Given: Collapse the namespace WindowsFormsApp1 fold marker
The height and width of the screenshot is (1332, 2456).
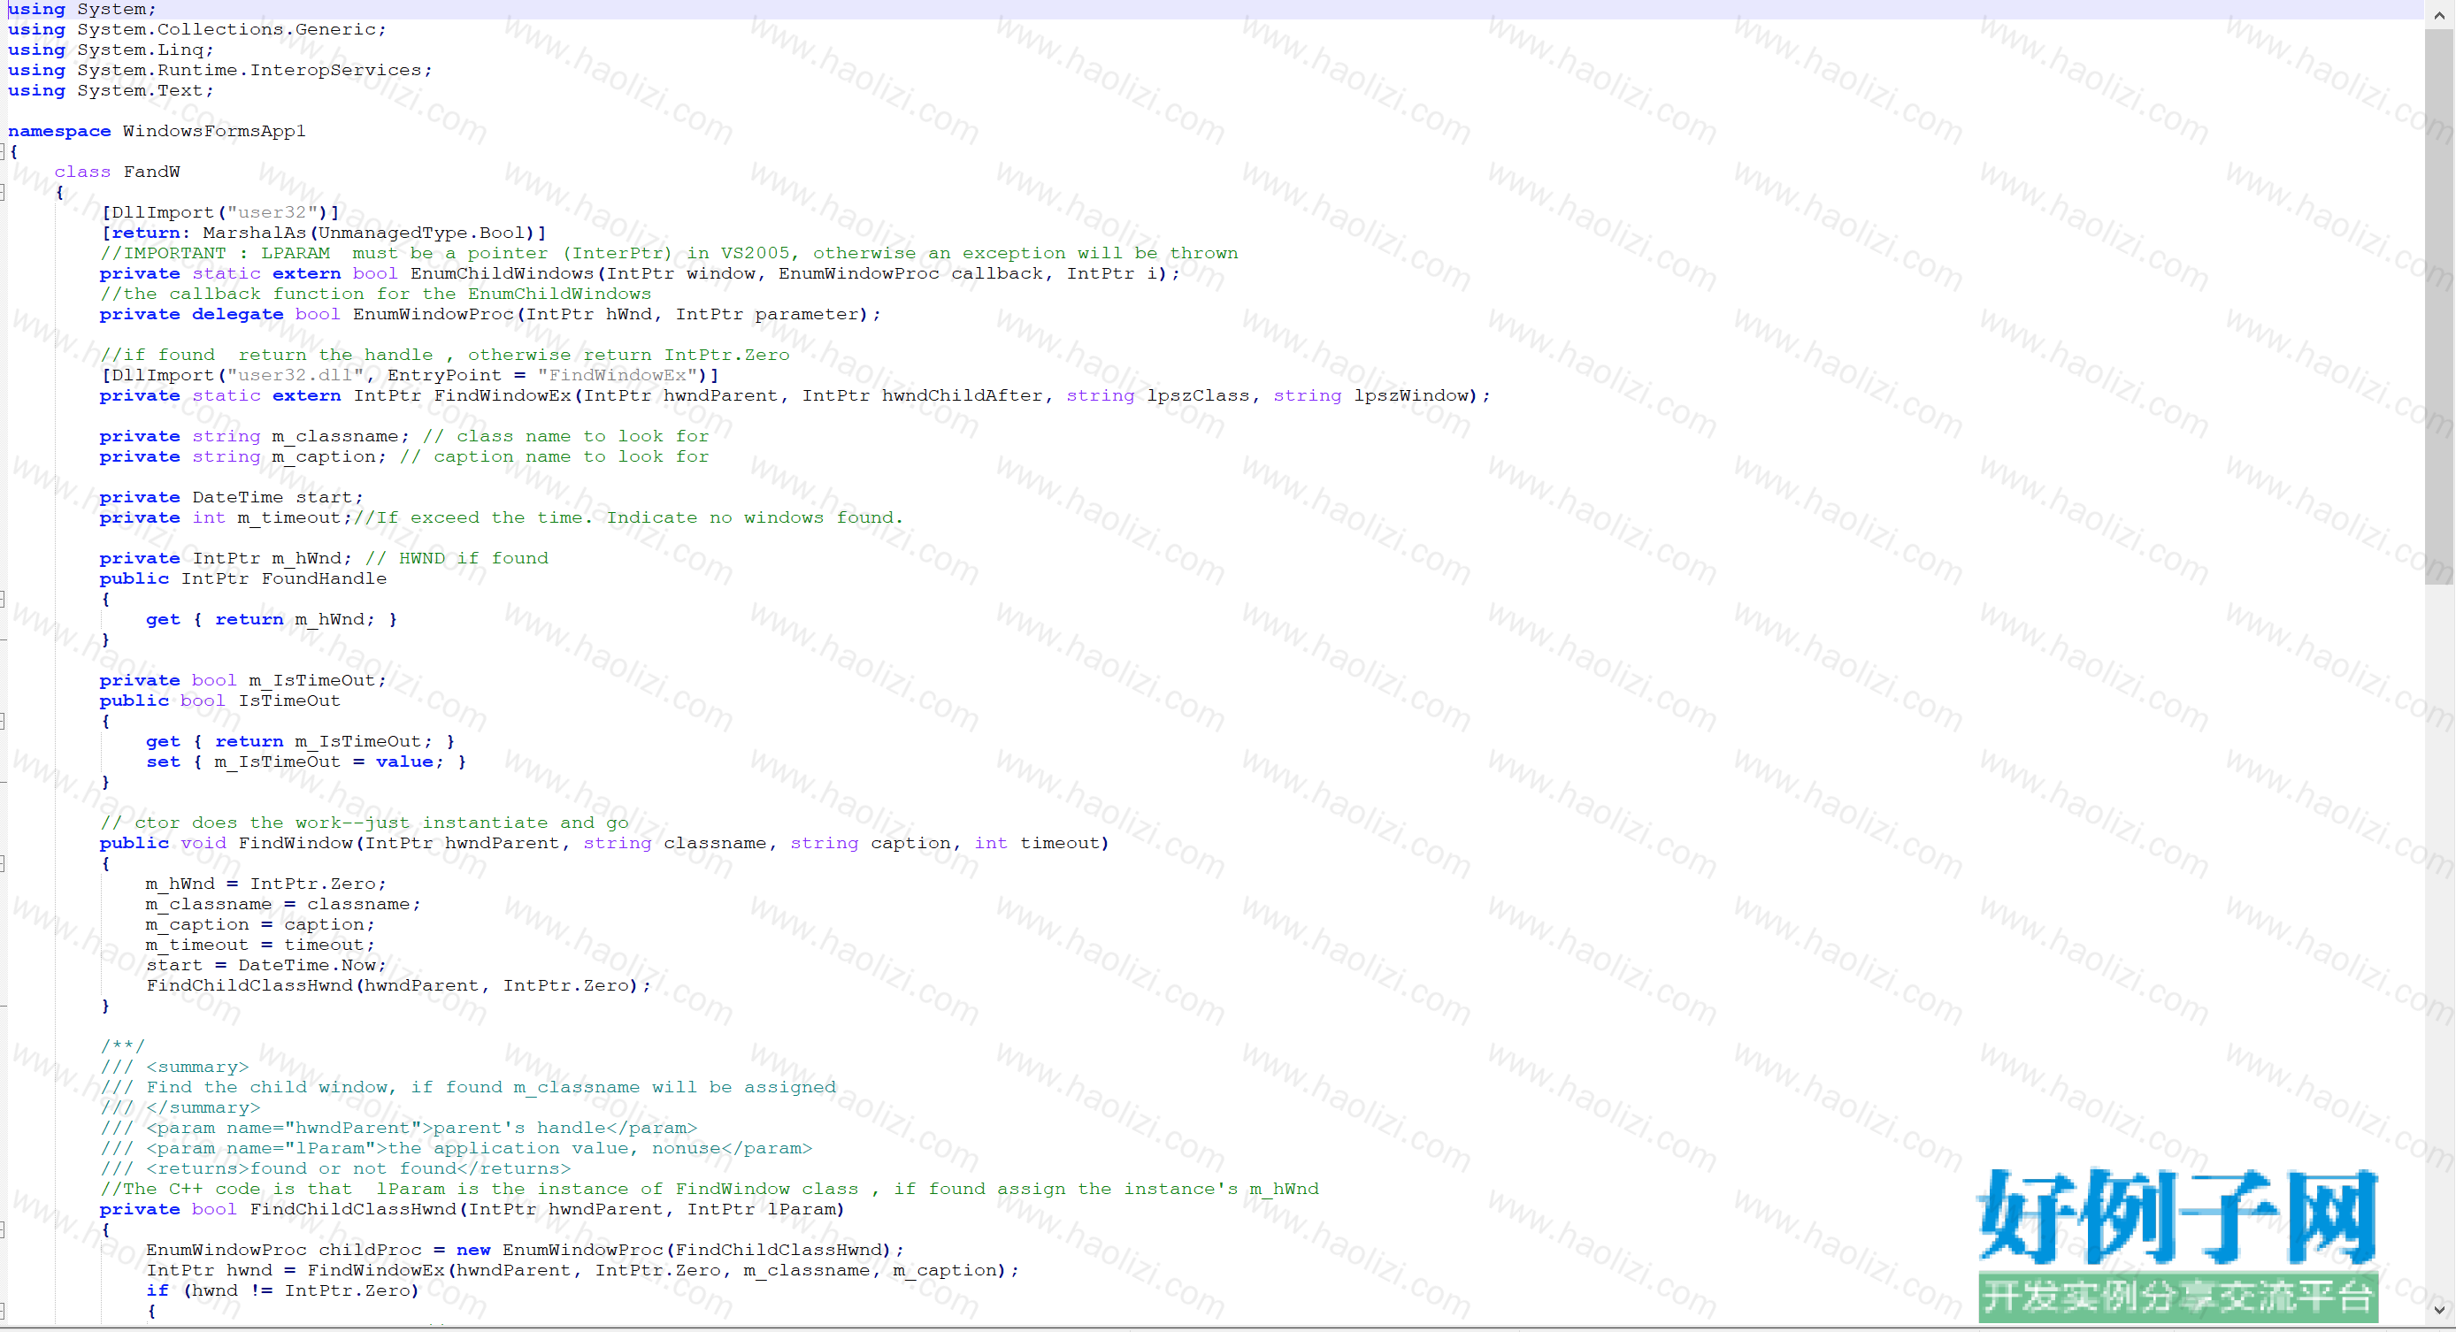Looking at the screenshot, I should click(3, 151).
